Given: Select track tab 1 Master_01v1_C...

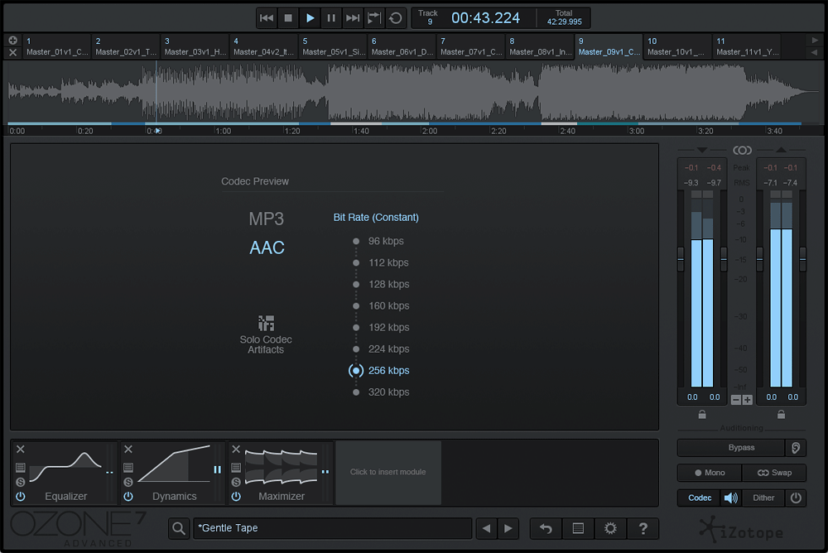Looking at the screenshot, I should click(x=57, y=46).
